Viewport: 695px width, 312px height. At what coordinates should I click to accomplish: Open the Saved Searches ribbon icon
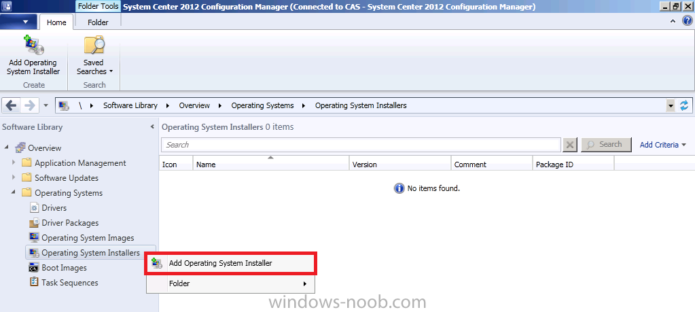(x=94, y=46)
